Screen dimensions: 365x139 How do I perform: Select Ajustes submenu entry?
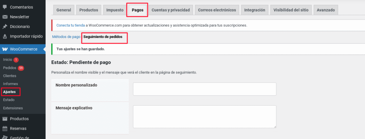[10, 92]
